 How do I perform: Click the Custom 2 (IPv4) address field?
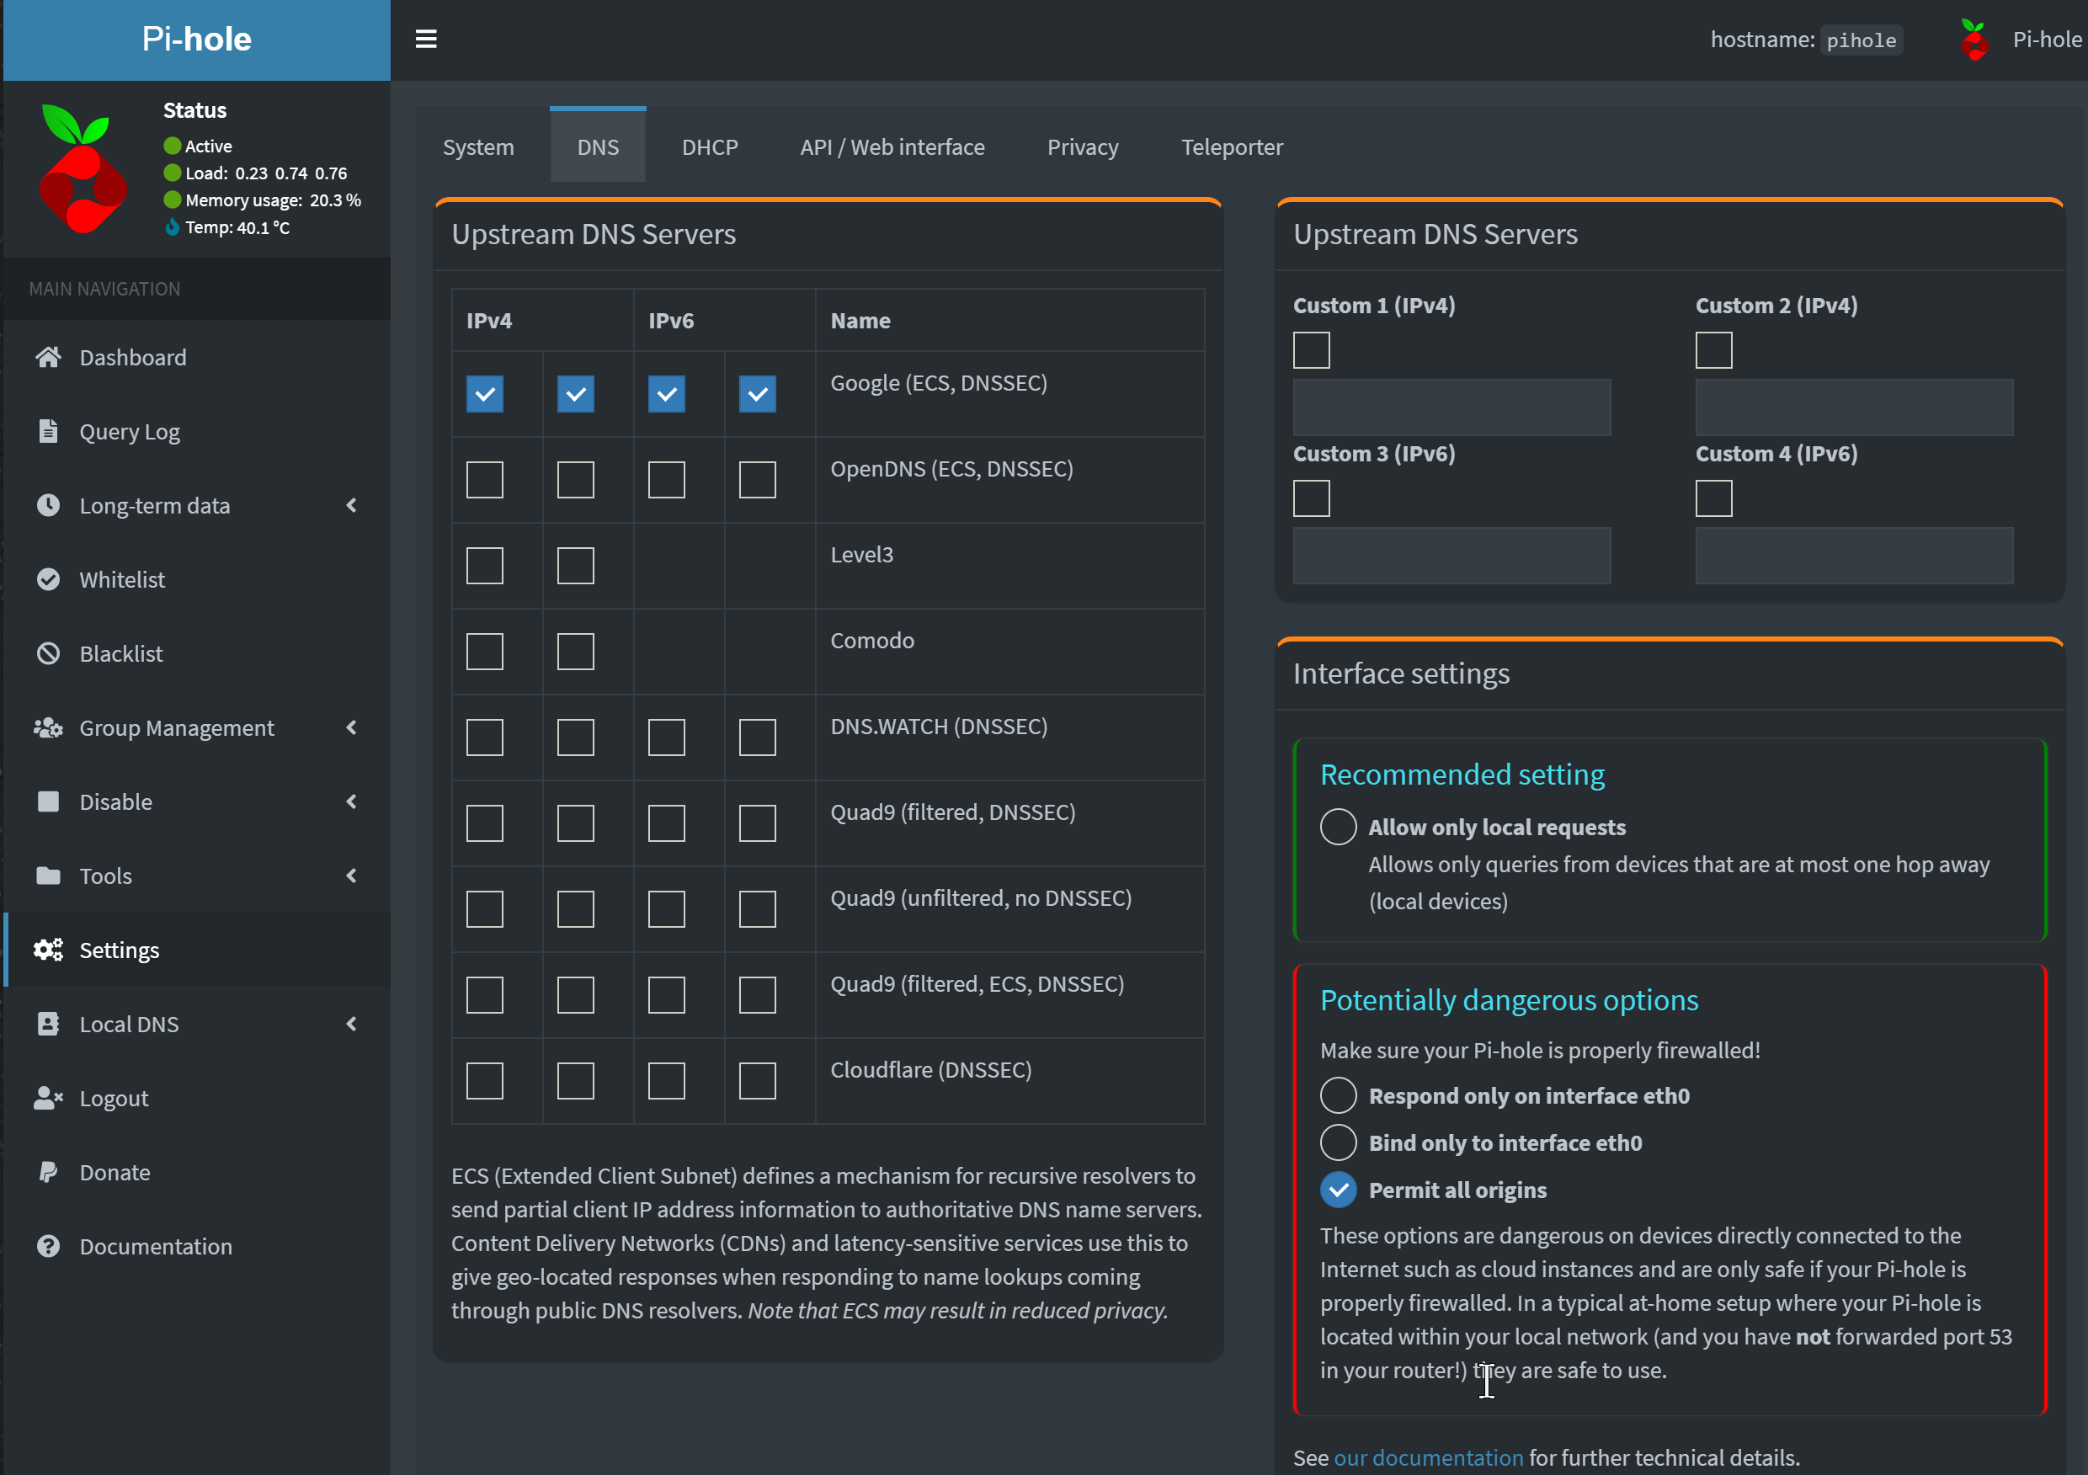pyautogui.click(x=1853, y=407)
